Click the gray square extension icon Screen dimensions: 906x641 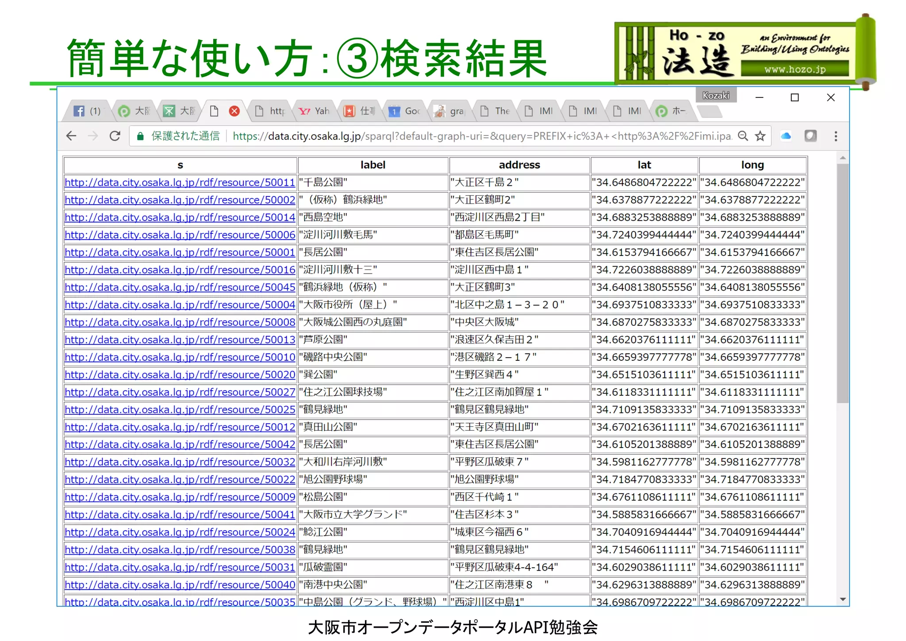(810, 136)
